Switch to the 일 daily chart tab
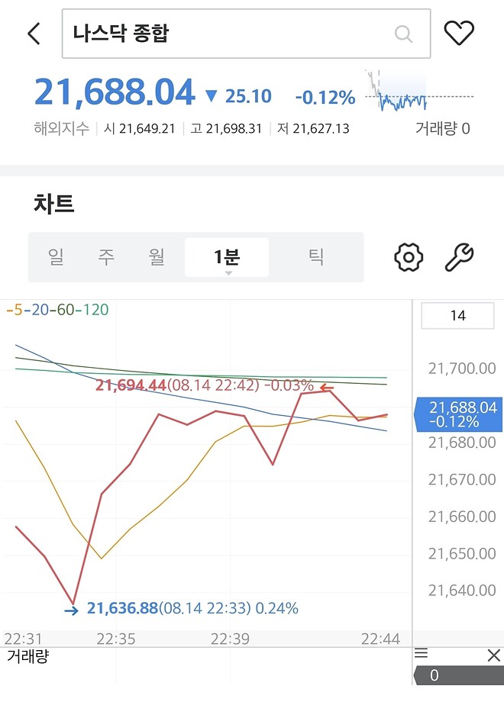 pos(54,257)
